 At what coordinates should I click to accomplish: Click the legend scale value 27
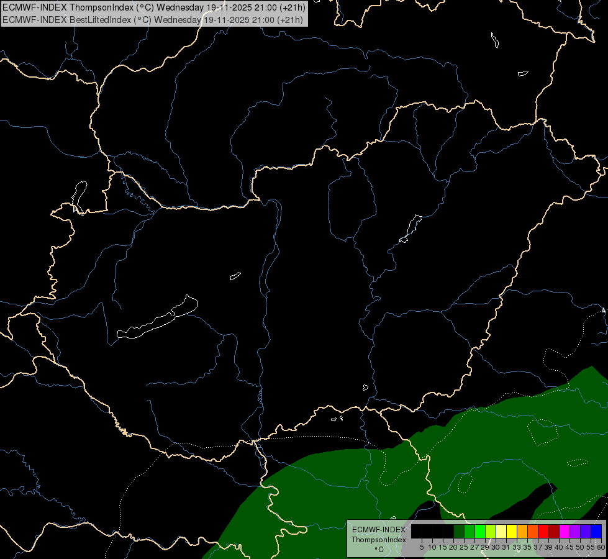coord(474,547)
